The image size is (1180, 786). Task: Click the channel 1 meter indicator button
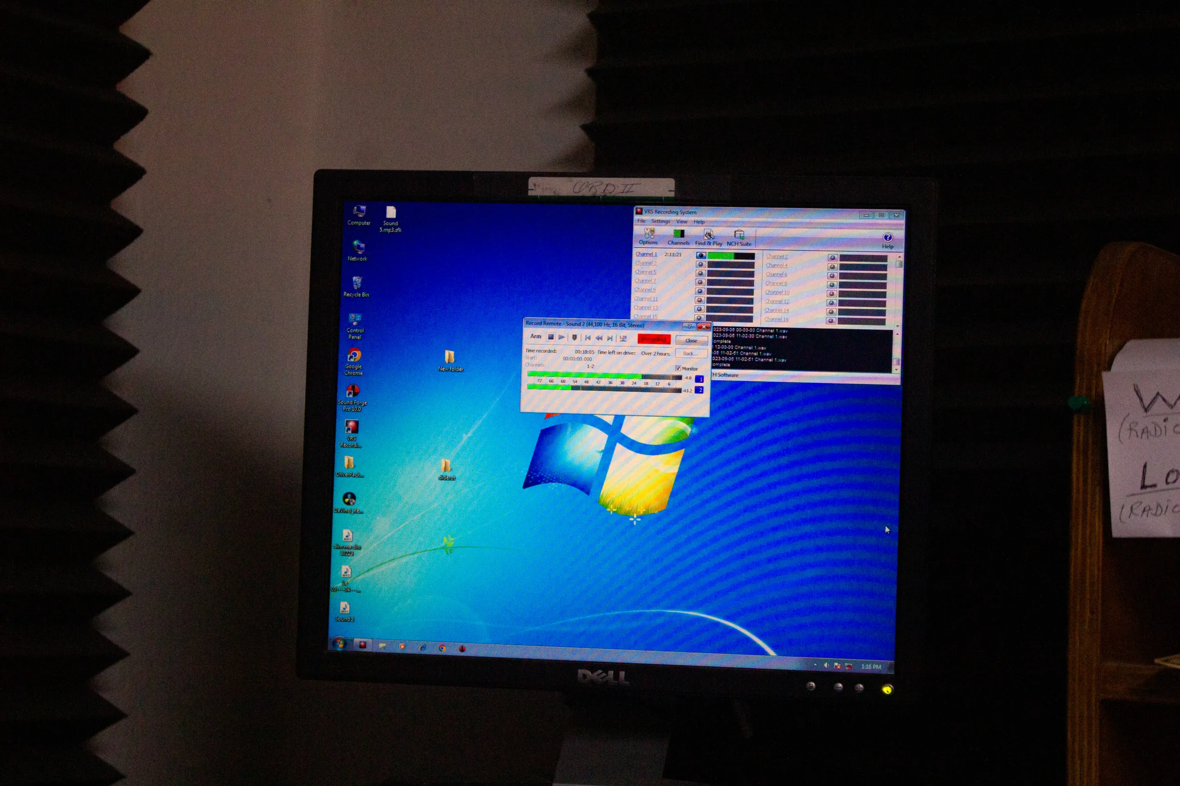click(699, 379)
